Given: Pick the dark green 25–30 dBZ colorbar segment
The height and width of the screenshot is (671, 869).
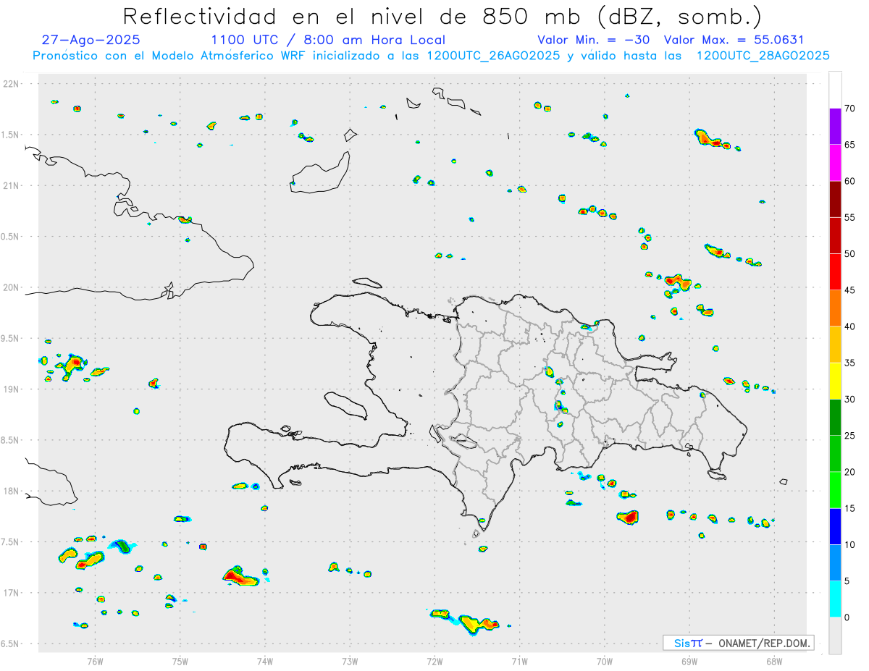Looking at the screenshot, I should click(835, 418).
